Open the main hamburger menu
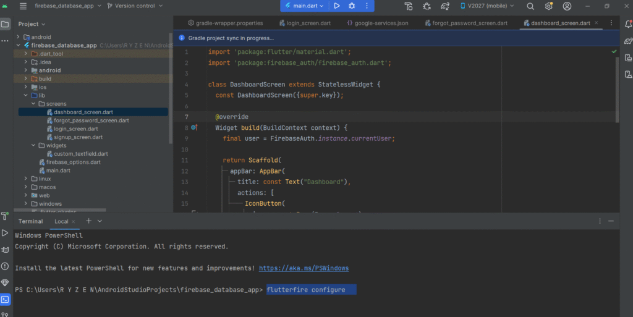Viewport: 633px width, 317px height. click(x=23, y=6)
